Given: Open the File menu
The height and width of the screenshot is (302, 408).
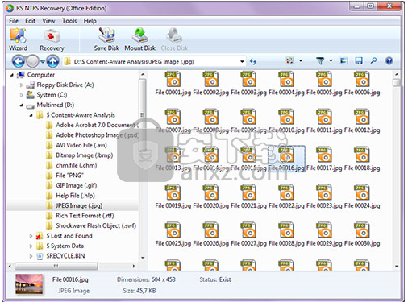Looking at the screenshot, I should pos(14,21).
